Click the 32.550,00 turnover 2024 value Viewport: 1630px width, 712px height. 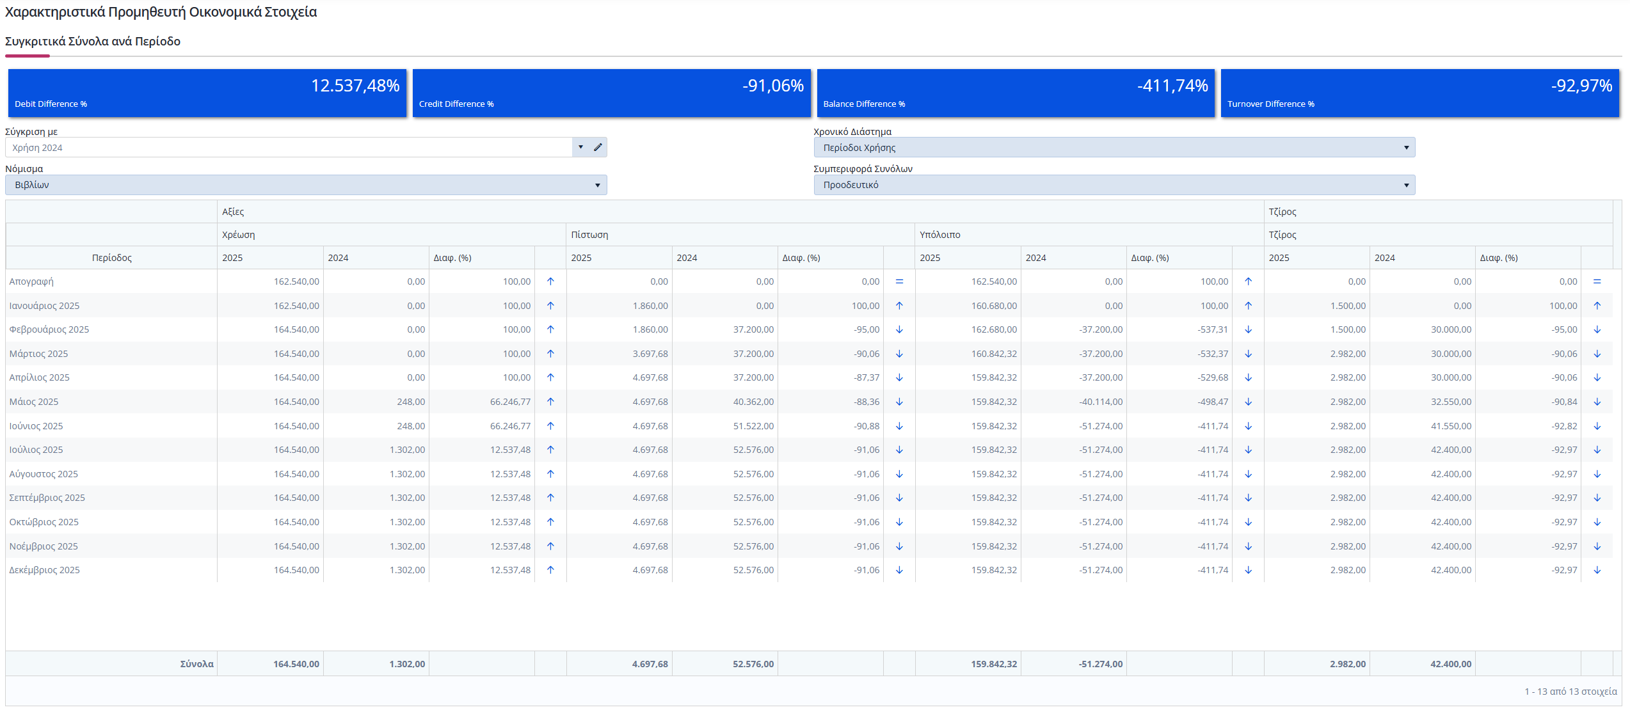(x=1451, y=402)
